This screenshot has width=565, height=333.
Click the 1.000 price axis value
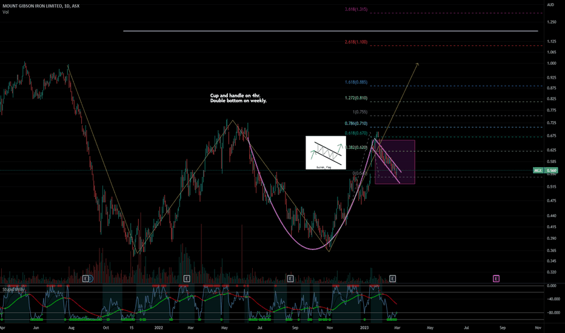click(x=551, y=64)
